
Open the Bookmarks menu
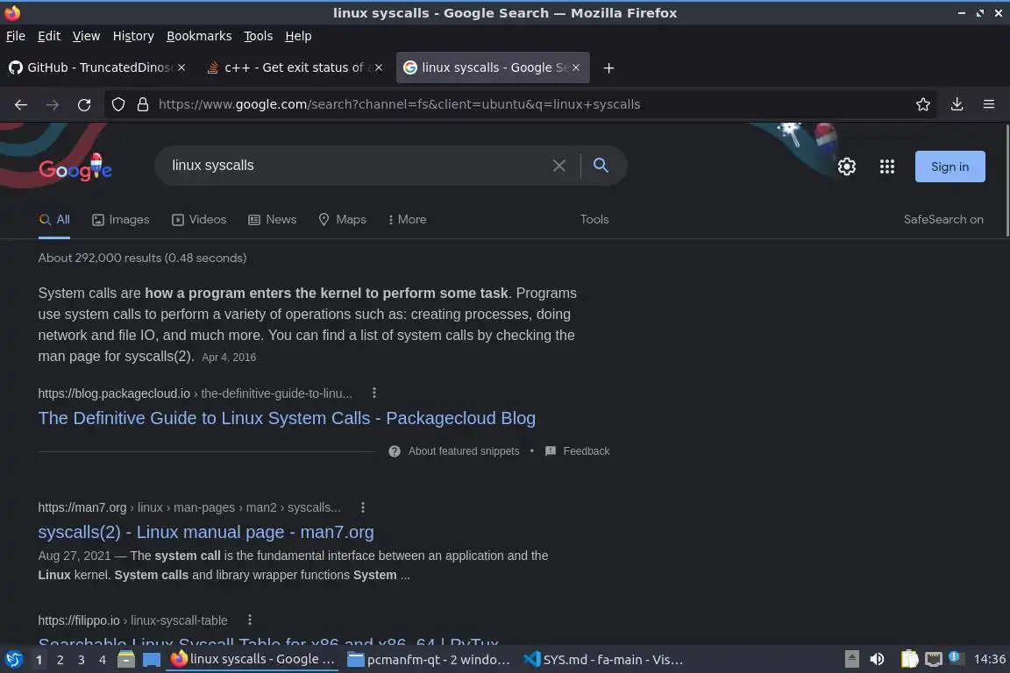pyautogui.click(x=199, y=36)
